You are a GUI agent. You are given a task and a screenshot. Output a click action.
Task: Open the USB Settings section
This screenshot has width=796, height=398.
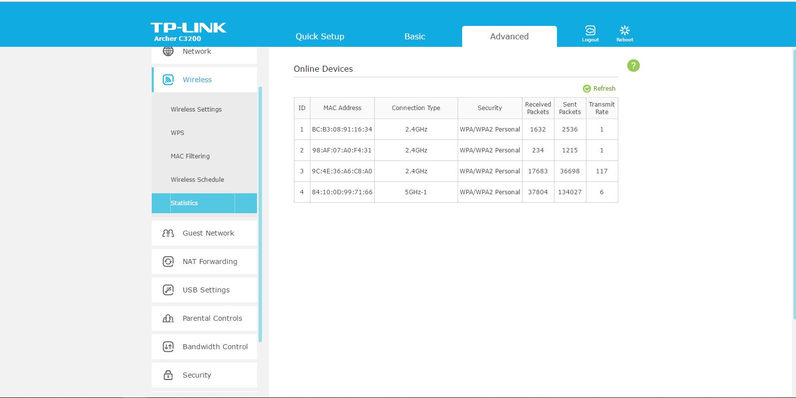(204, 290)
